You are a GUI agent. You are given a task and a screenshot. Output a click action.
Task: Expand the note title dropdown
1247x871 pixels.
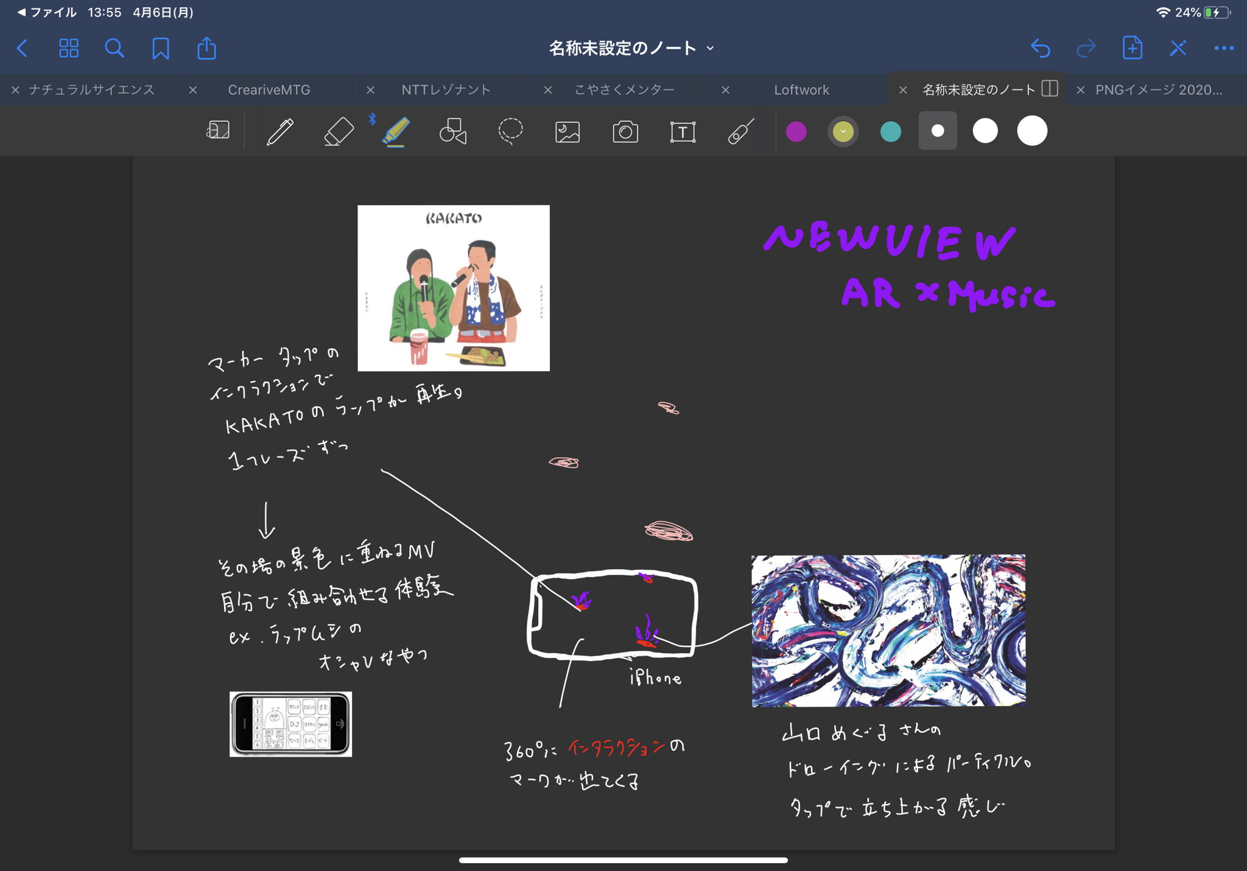pos(710,49)
